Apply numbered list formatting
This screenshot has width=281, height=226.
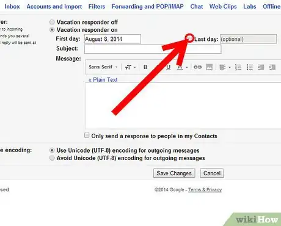[x=238, y=67]
